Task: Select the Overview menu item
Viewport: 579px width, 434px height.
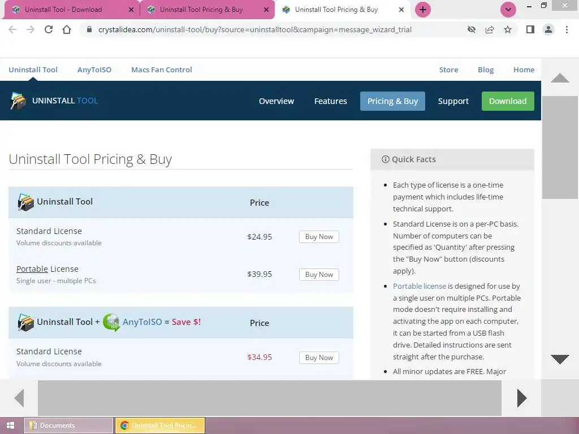Action: [x=276, y=101]
